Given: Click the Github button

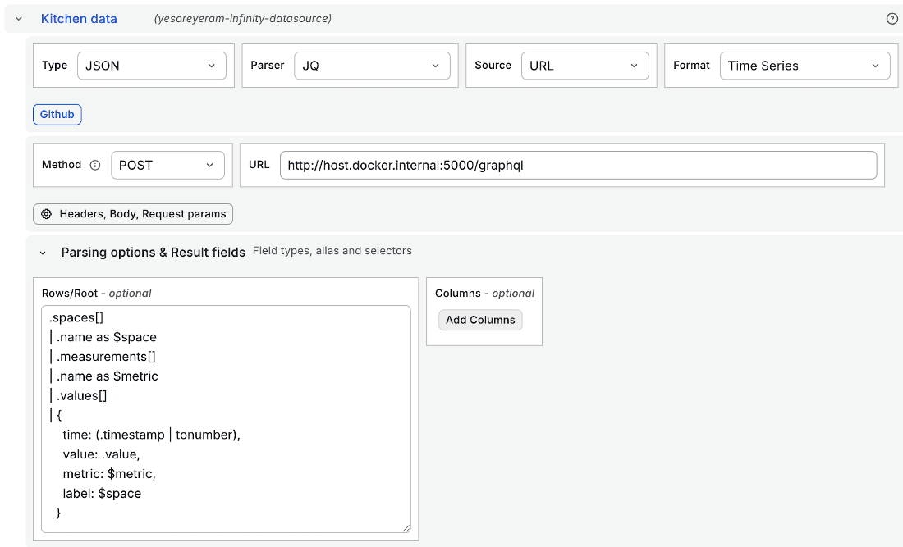Looking at the screenshot, I should pyautogui.click(x=57, y=115).
